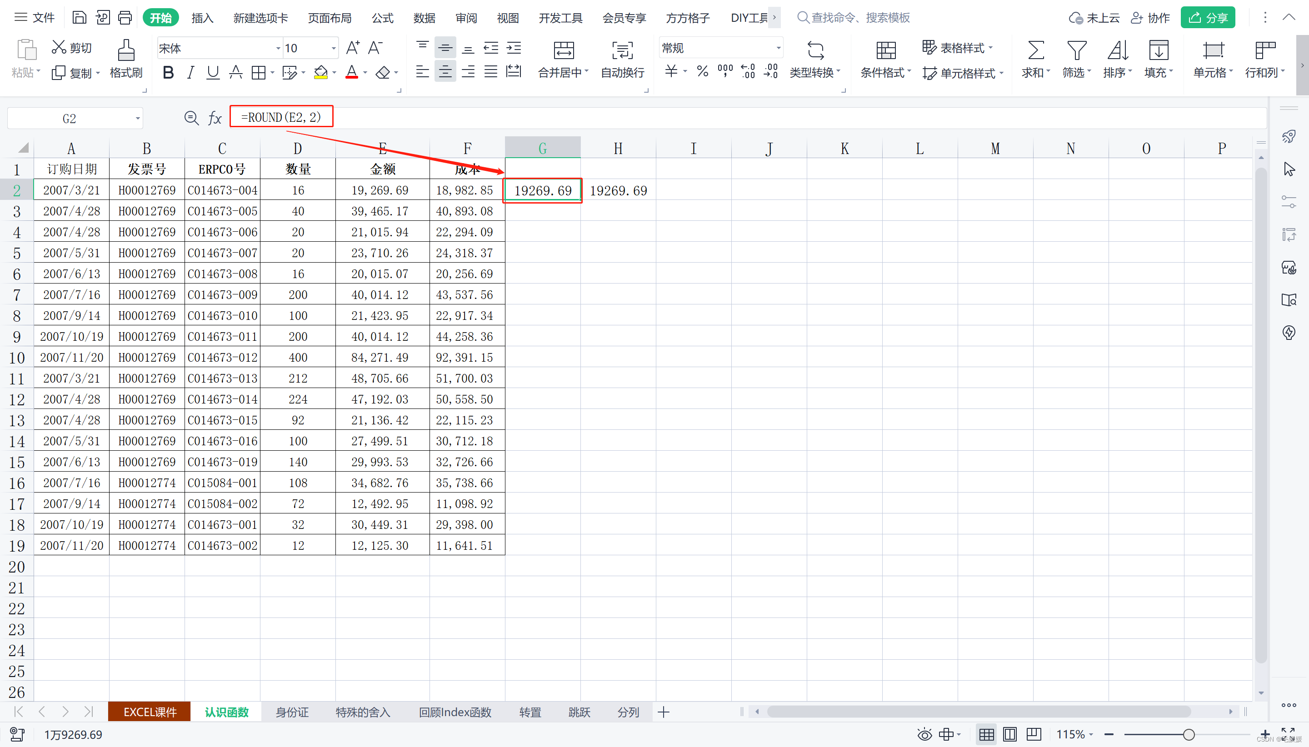Click the search commands box 查找命令
Image resolution: width=1309 pixels, height=747 pixels.
click(x=853, y=17)
